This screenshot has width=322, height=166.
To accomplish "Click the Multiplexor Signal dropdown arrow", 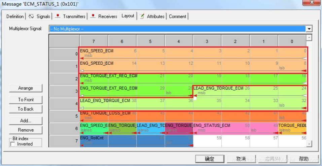I will [x=309, y=29].
